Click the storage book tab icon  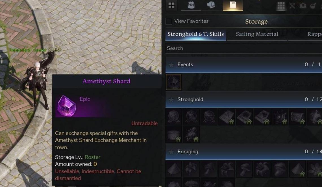pyautogui.click(x=233, y=5)
